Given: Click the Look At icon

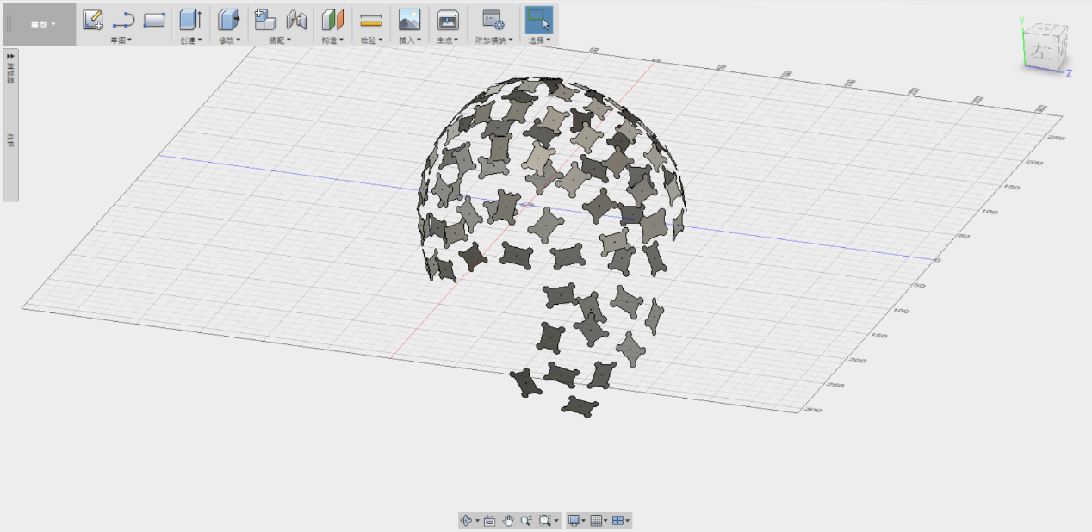Looking at the screenshot, I should pos(489,521).
